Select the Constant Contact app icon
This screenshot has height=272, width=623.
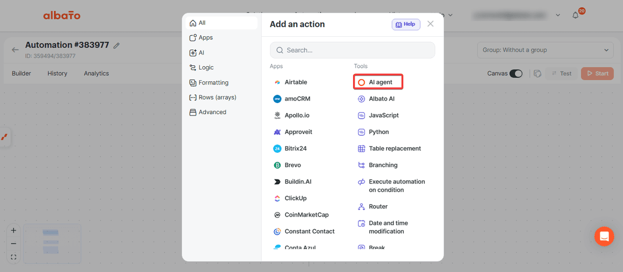(x=277, y=232)
